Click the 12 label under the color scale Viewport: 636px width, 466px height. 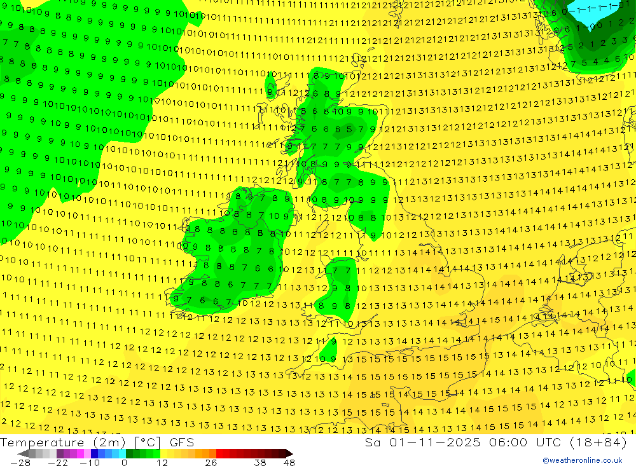click(x=162, y=462)
